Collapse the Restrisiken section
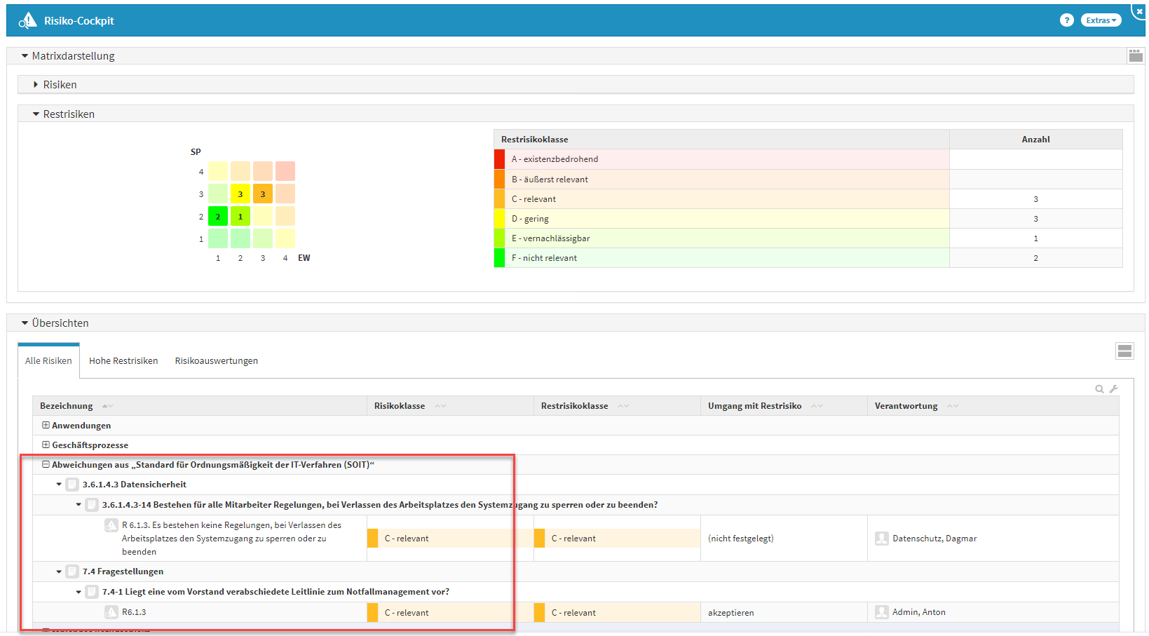1149x636 pixels. 36,114
